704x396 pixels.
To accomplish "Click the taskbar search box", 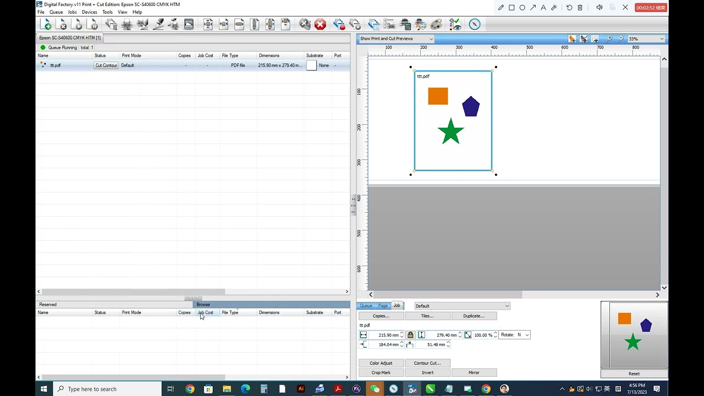I will (x=107, y=389).
